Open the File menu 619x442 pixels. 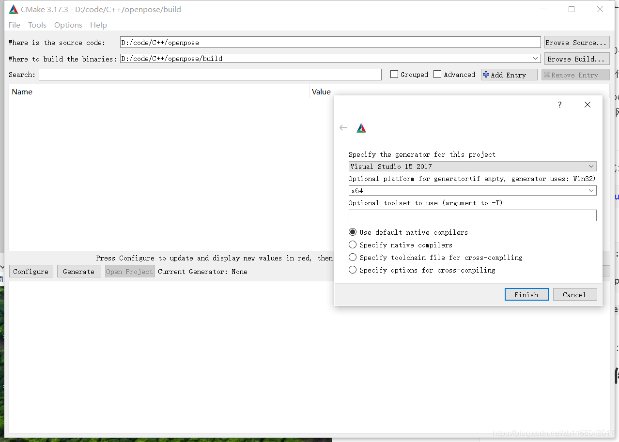pos(15,25)
